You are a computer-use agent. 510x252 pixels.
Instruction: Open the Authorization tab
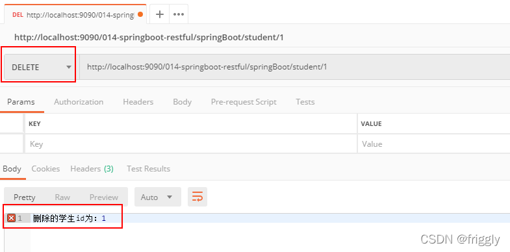(x=79, y=102)
